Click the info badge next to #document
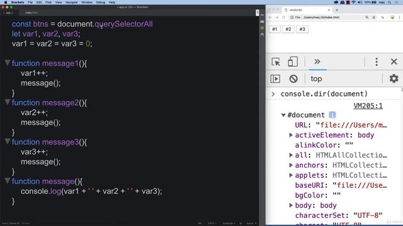Viewport: 403px width, 226px height. [332, 115]
